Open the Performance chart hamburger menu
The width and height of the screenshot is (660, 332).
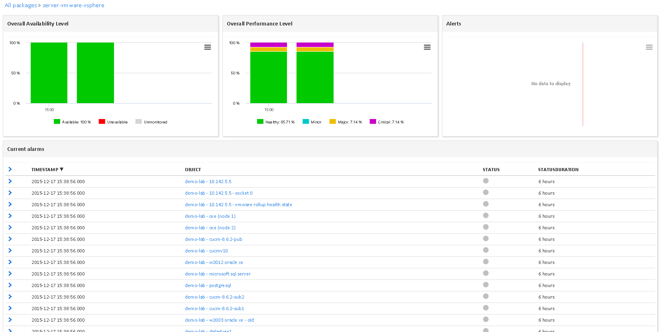point(427,47)
